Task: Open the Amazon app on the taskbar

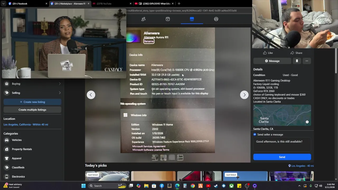Action: click(x=169, y=186)
